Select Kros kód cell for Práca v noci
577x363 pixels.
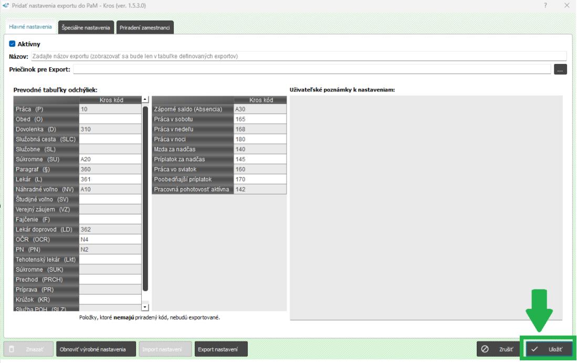(260, 139)
